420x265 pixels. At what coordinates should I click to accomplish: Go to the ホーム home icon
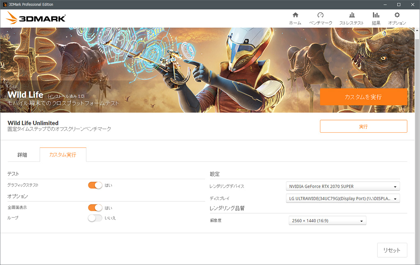tap(295, 15)
